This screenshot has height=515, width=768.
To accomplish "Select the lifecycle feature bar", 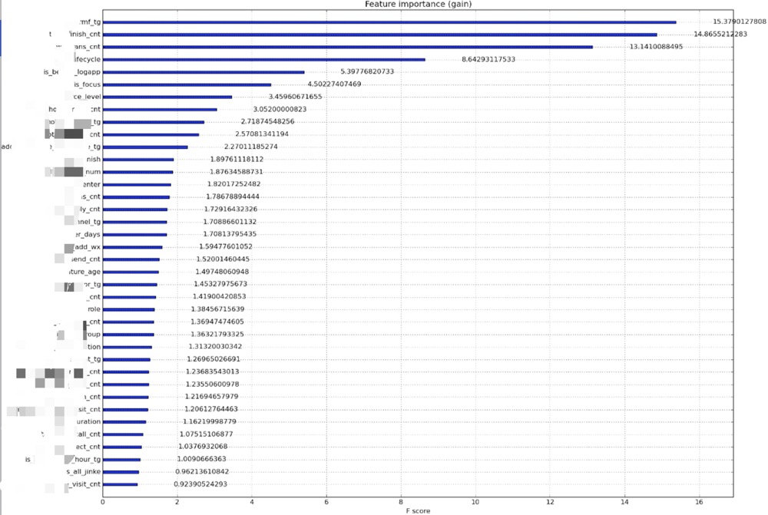I will [x=263, y=59].
